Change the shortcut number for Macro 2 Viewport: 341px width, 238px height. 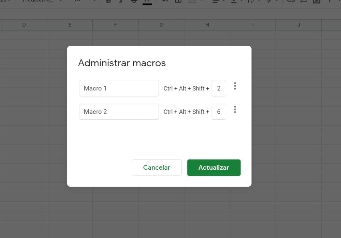pyautogui.click(x=219, y=112)
